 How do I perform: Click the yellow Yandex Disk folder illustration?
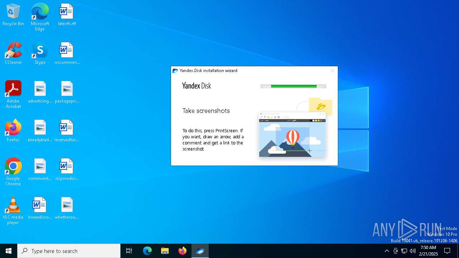coord(321,106)
